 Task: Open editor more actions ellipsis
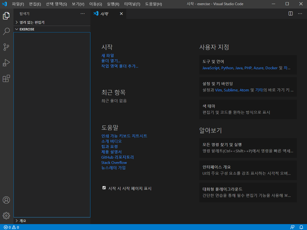(300, 14)
